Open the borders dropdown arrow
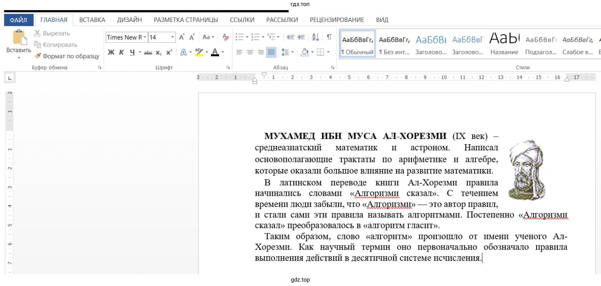The width and height of the screenshot is (601, 286). (328, 52)
